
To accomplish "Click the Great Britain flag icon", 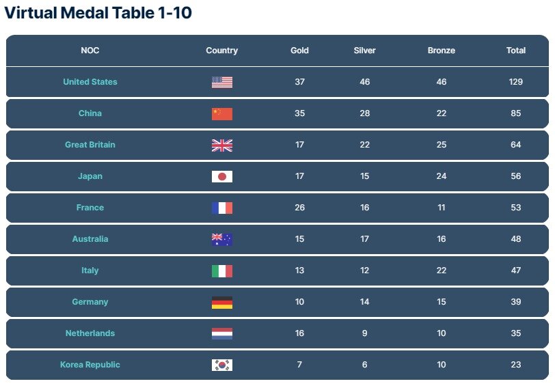I will click(x=221, y=145).
